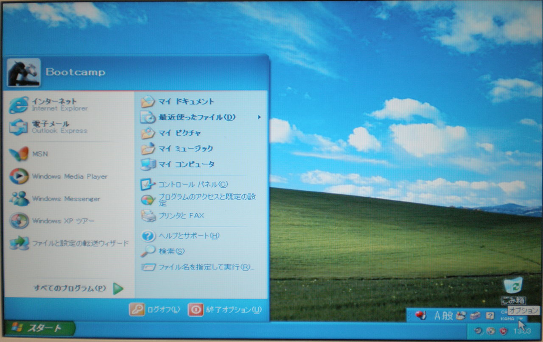Open ヘルプとサポート
Screen dimensions: 543x342
(x=202, y=236)
